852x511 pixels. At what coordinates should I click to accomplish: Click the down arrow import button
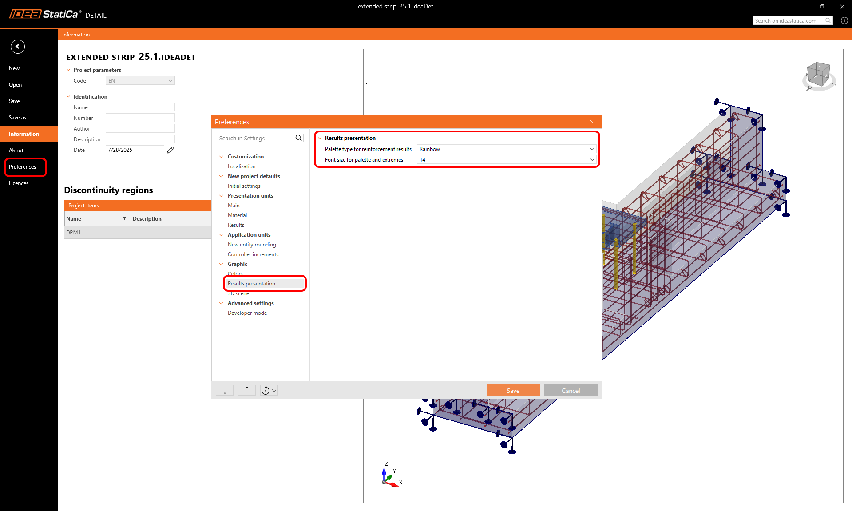[225, 390]
